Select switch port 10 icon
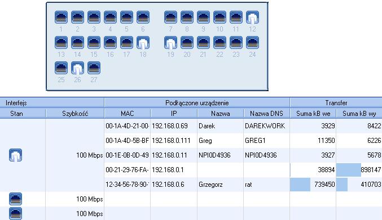The height and width of the screenshot is (220, 382). [219, 17]
